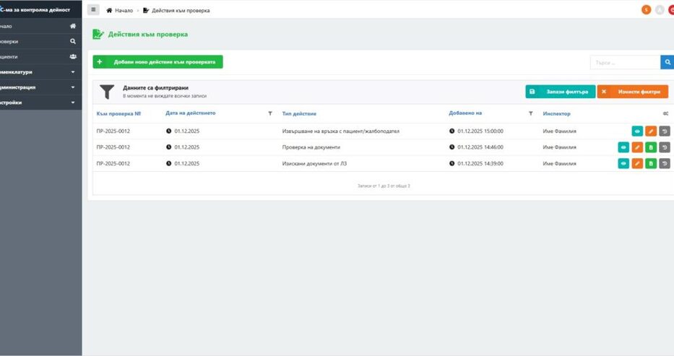Open filter for Дата на действието column

[x=270, y=113]
